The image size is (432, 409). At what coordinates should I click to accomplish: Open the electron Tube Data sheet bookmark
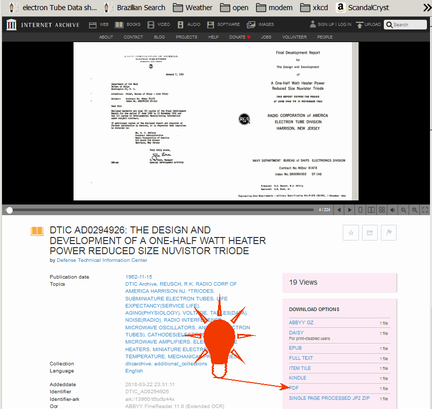53,8
